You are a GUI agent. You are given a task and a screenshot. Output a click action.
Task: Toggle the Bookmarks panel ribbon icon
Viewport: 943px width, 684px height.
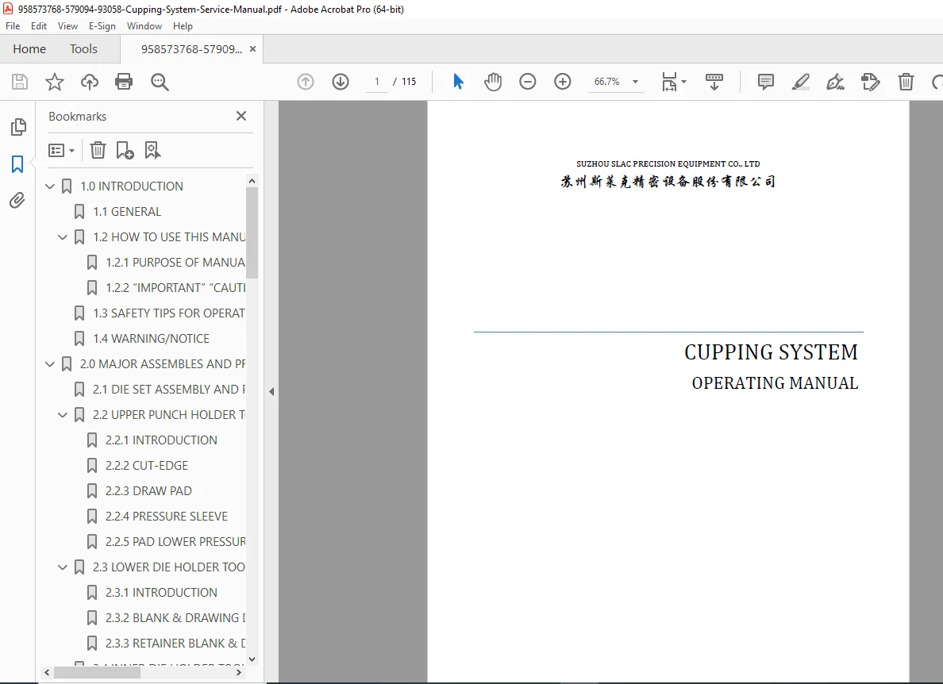point(17,164)
